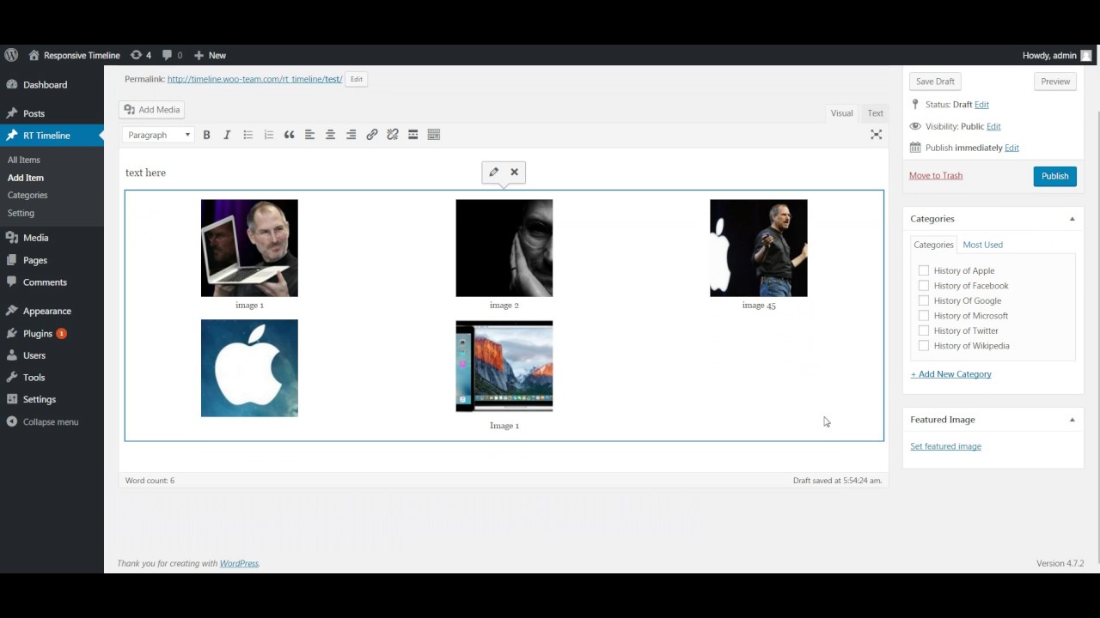The height and width of the screenshot is (618, 1100).
Task: Edit the Publish immediately schedule
Action: [x=1011, y=148]
